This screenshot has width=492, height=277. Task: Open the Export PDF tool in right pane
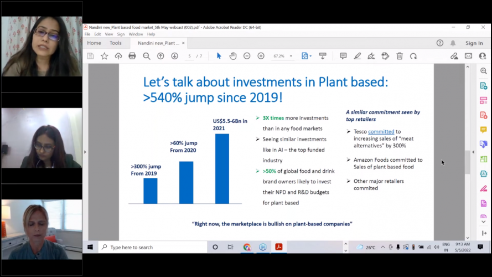click(x=484, y=86)
